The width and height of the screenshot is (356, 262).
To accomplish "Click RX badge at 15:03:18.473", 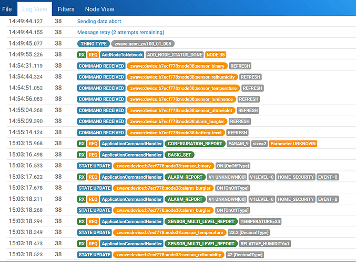I will (82, 244).
